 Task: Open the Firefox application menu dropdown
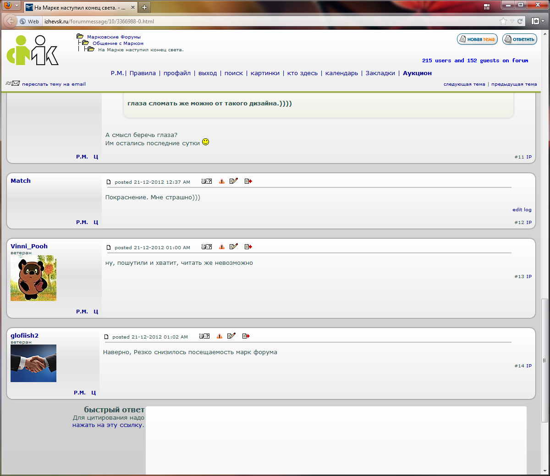click(11, 6)
